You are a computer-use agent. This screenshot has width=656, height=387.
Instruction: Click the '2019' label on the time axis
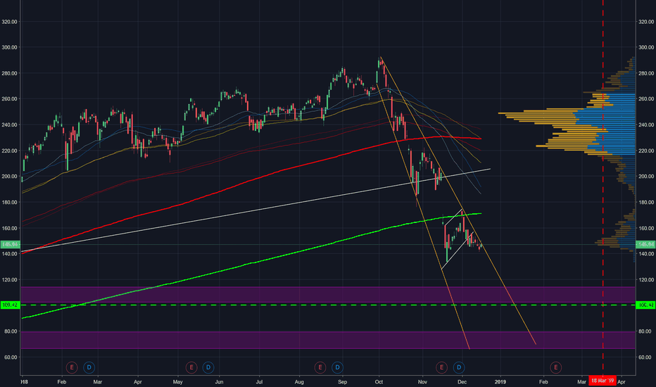(500, 382)
